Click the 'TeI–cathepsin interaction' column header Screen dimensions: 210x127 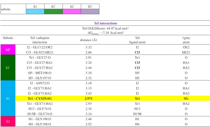[x=40, y=40]
